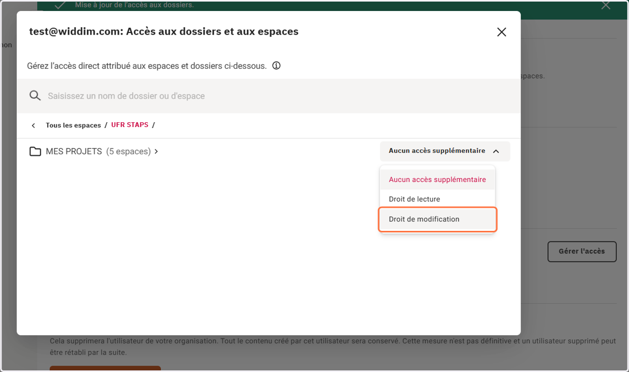Choose Droit de modification option
Viewport: 629px width, 372px height.
click(437, 219)
